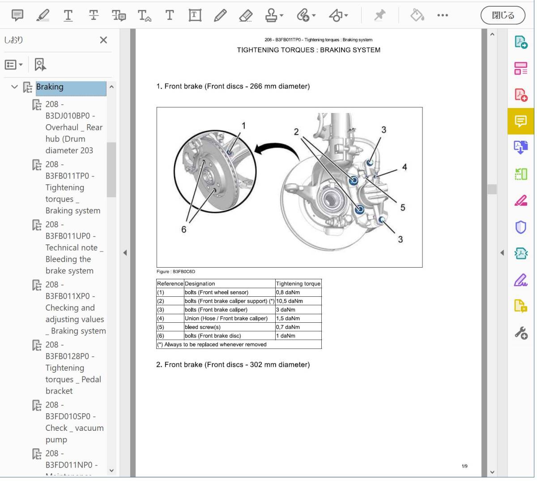Open the Compare Files green tool

pos(521,173)
